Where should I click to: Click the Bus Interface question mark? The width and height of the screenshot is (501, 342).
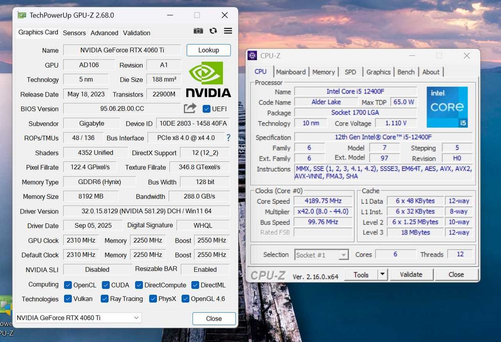click(x=228, y=137)
